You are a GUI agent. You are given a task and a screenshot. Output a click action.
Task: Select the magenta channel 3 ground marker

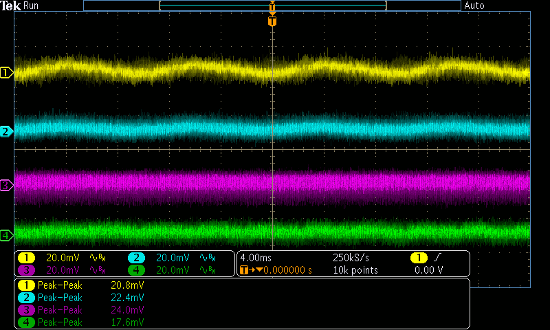click(6, 186)
